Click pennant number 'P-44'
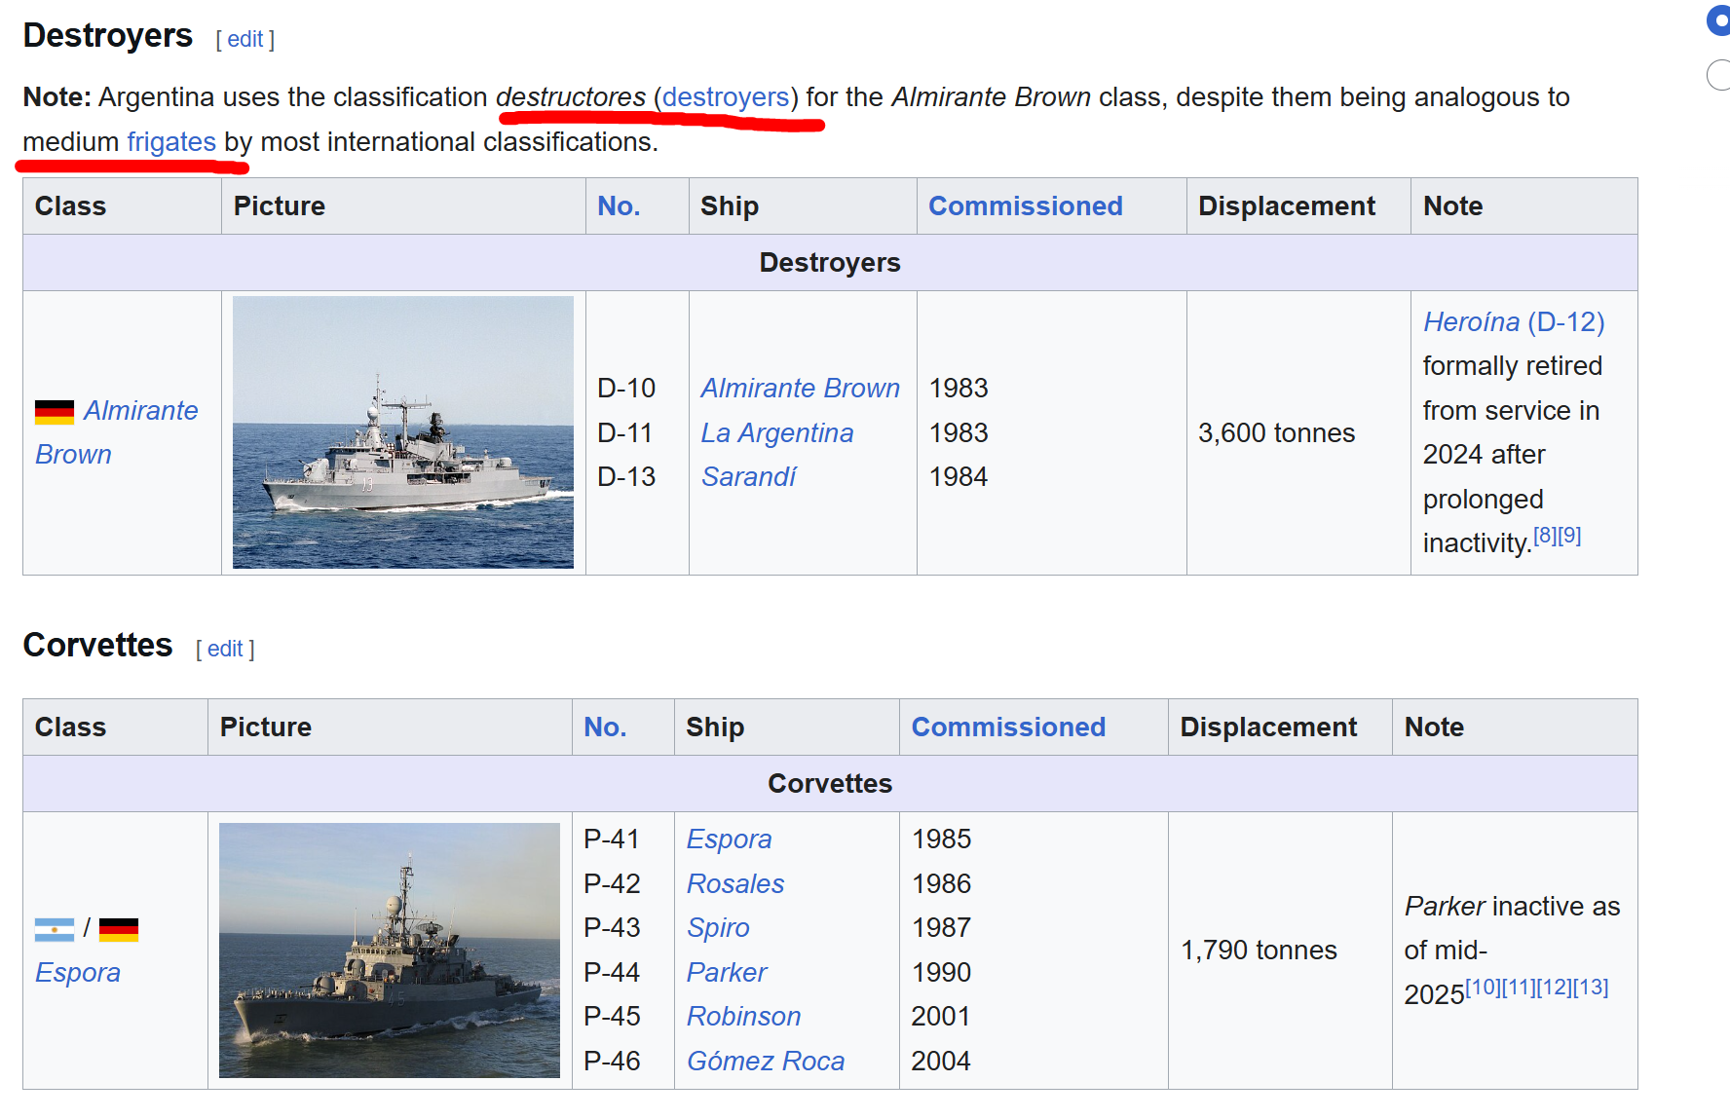This screenshot has height=1119, width=1730. coord(612,973)
